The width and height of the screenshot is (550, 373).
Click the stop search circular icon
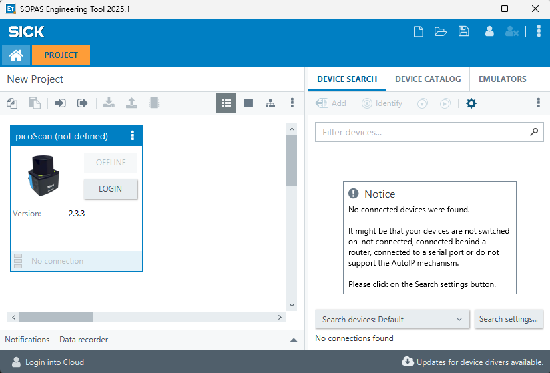point(422,103)
